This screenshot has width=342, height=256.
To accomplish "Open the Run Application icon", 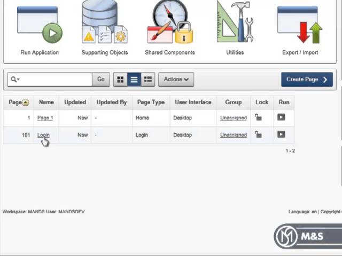I will pos(40,25).
